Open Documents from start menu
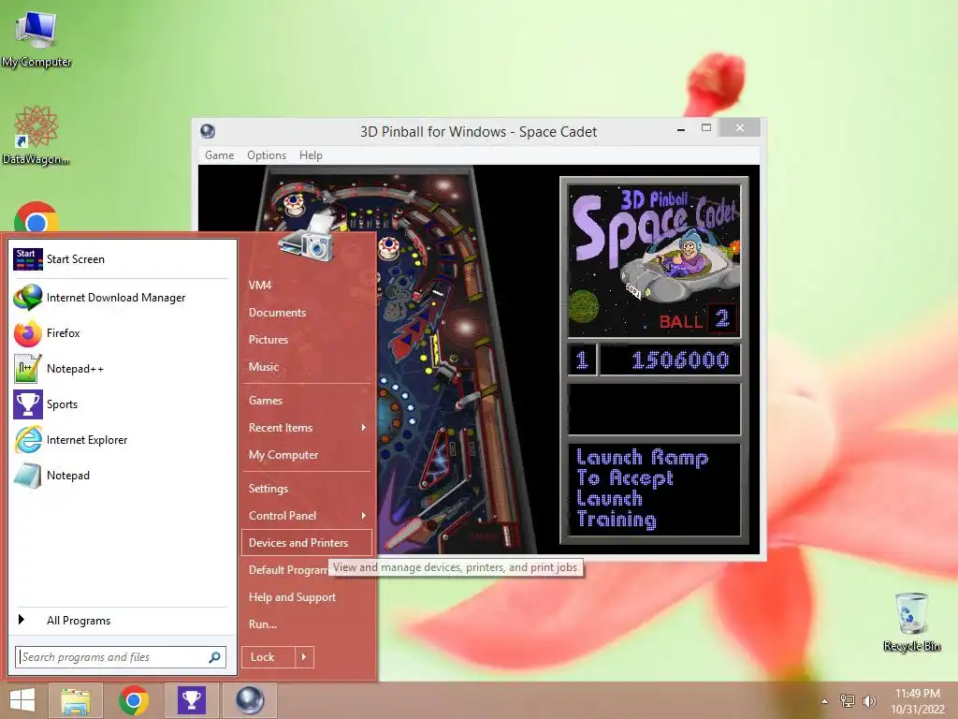The height and width of the screenshot is (719, 958). [277, 313]
